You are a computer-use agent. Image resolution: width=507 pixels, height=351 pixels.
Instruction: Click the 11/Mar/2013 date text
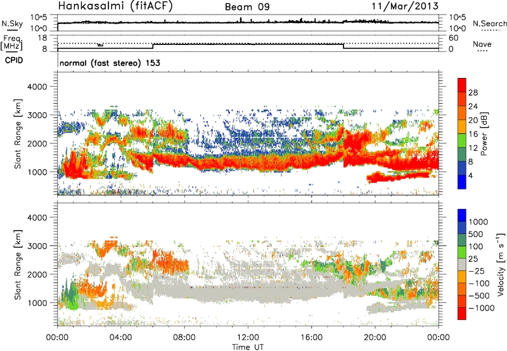[x=405, y=6]
